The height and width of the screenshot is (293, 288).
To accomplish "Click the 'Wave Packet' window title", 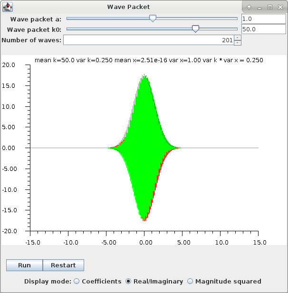I will [128, 7].
